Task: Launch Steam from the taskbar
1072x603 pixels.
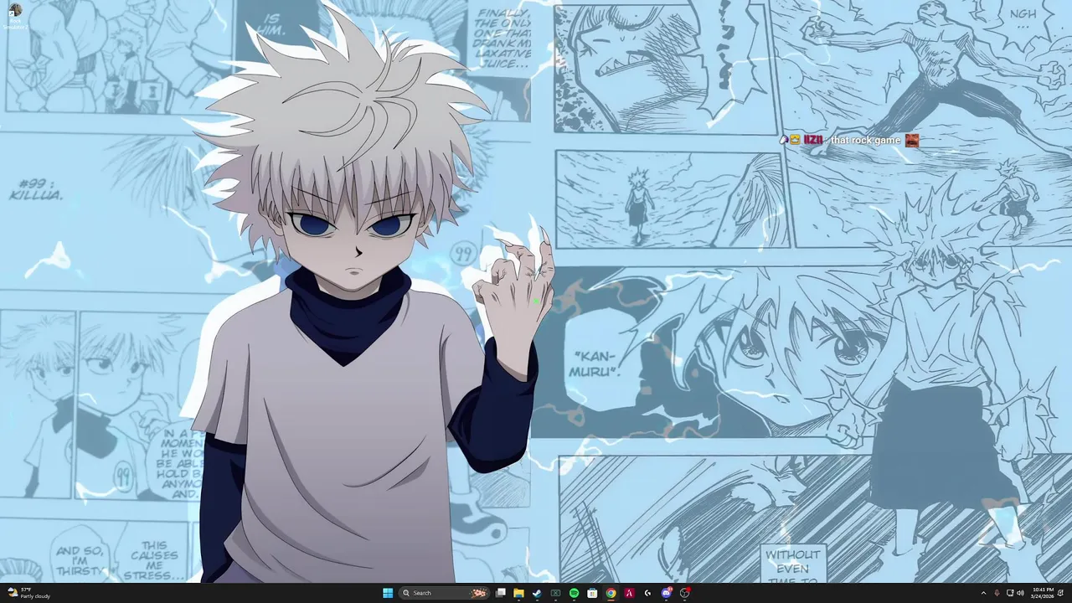Action: pos(537,593)
